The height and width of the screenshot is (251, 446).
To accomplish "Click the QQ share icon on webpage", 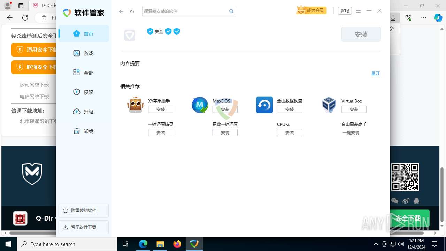I will [x=416, y=201].
